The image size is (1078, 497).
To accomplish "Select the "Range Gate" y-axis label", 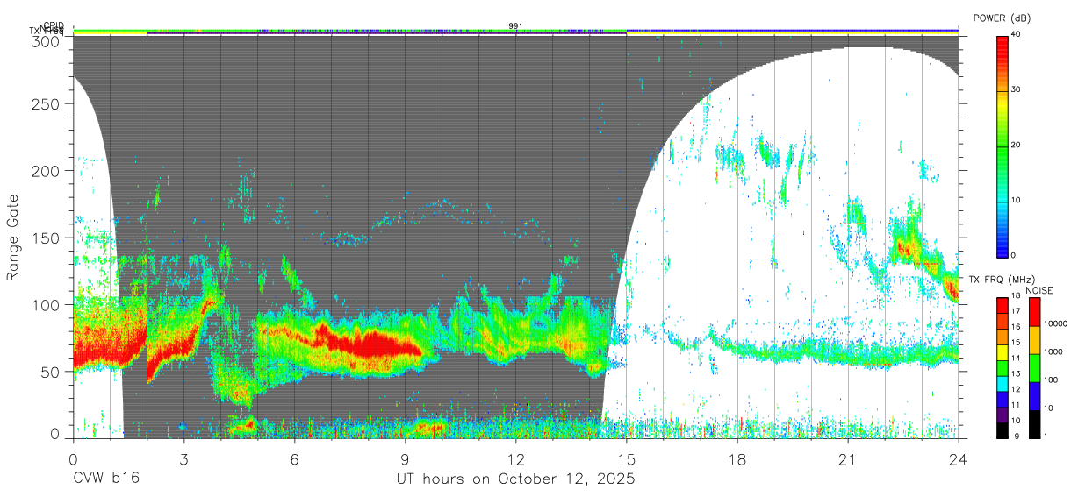I will (x=13, y=238).
